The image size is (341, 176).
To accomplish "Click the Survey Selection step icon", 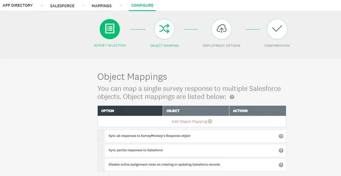I will [110, 29].
